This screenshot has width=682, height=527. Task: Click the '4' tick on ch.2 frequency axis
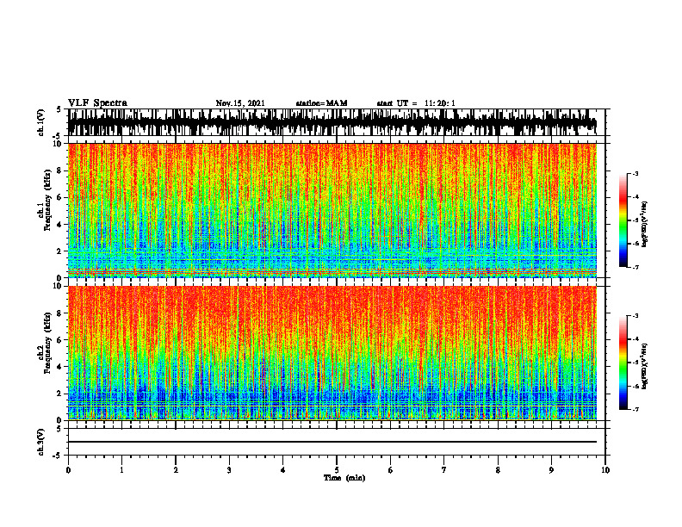[59, 367]
